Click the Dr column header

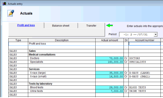pyautogui.click(x=126, y=40)
